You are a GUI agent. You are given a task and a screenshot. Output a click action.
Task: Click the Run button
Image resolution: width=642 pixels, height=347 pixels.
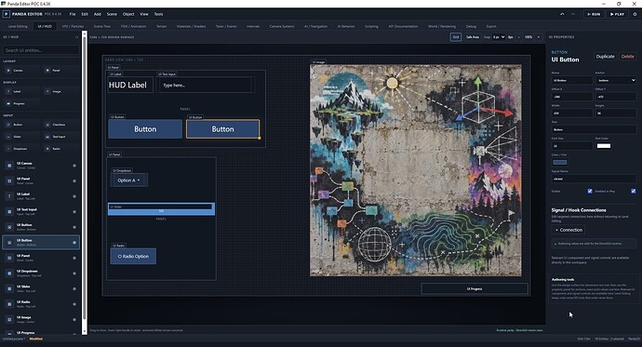tap(594, 14)
